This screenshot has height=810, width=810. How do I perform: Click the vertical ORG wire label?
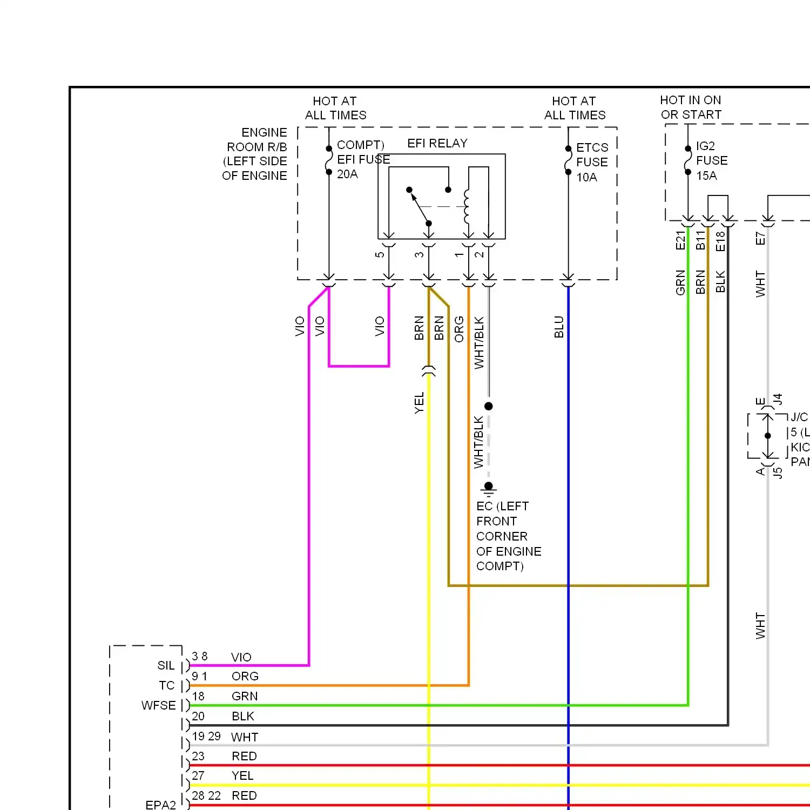[459, 329]
